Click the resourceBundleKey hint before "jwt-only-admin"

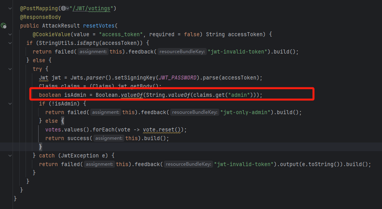[x=195, y=112]
